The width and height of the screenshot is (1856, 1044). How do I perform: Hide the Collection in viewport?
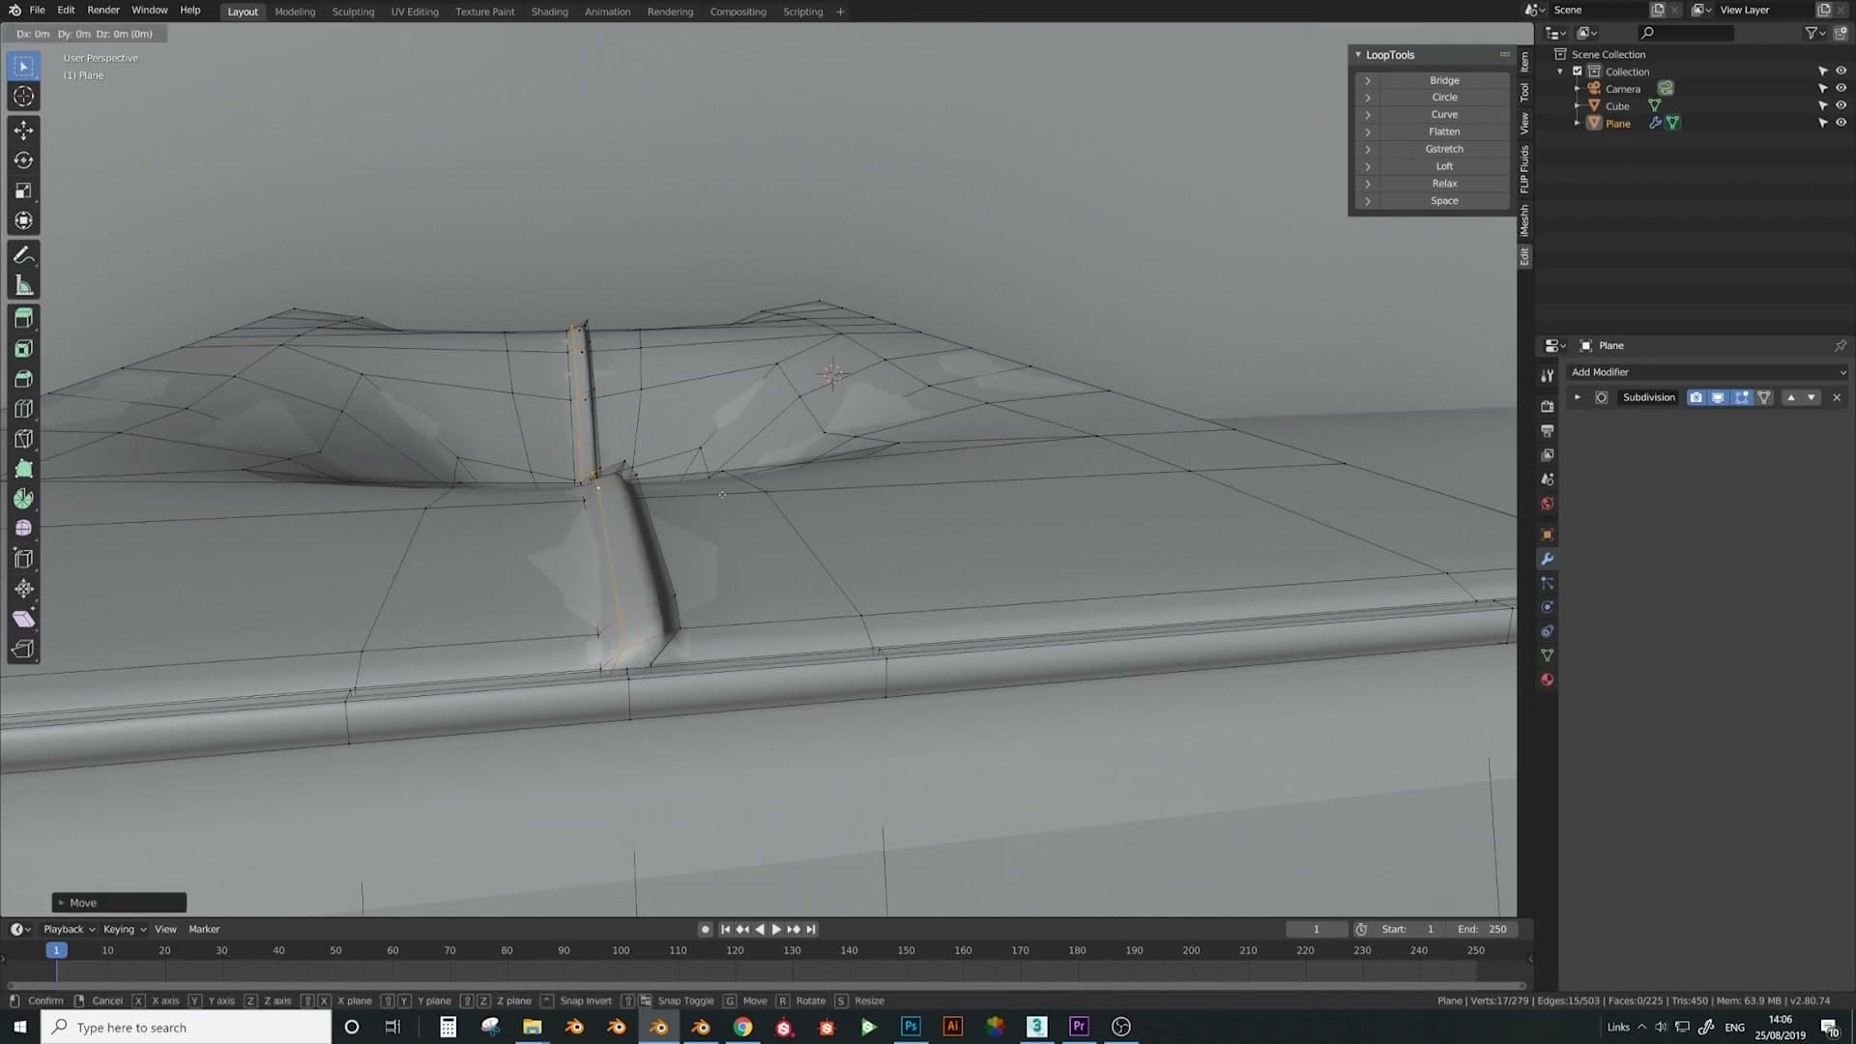pyautogui.click(x=1841, y=72)
